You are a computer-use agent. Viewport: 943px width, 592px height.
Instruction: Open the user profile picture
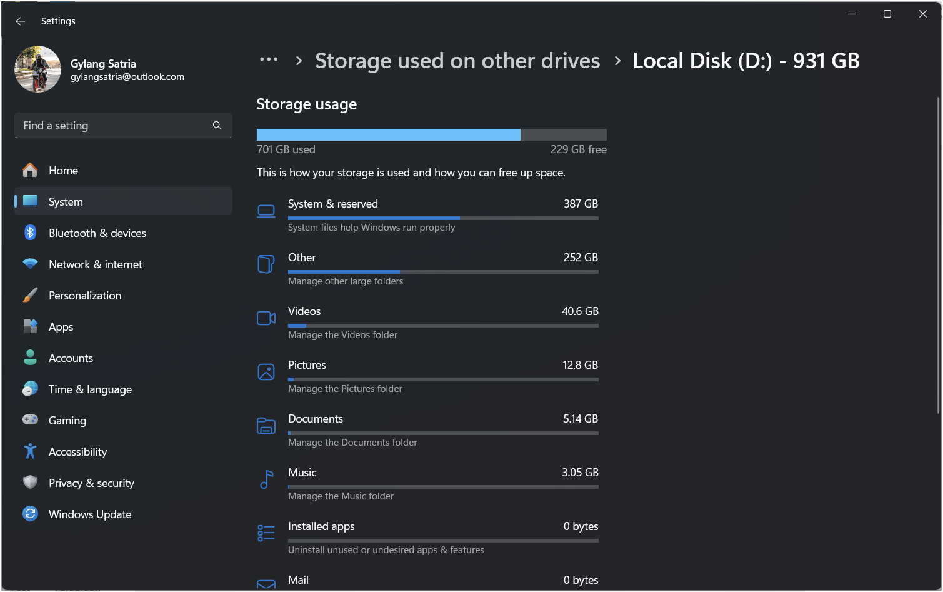(x=38, y=69)
